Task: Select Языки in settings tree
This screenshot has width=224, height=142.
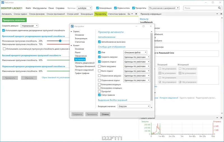Action: coord(78,52)
